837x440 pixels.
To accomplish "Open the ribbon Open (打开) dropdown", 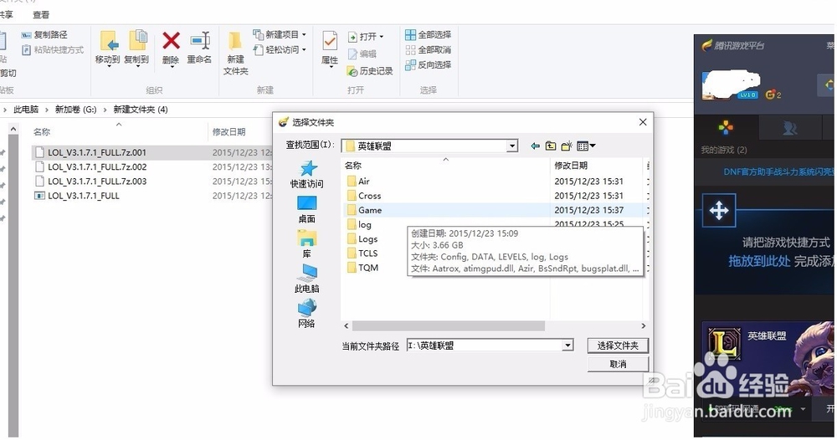I will [366, 36].
